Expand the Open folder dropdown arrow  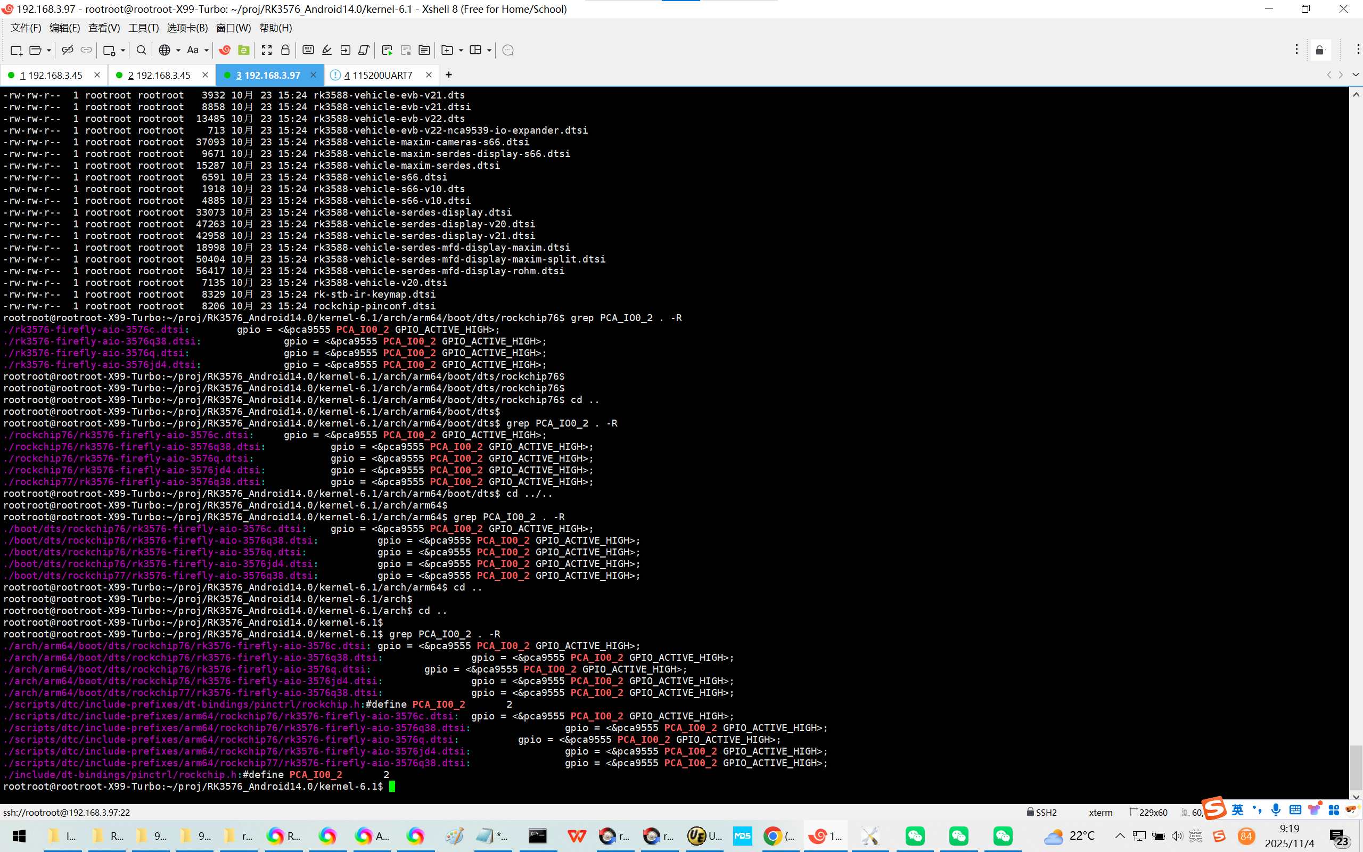point(49,50)
